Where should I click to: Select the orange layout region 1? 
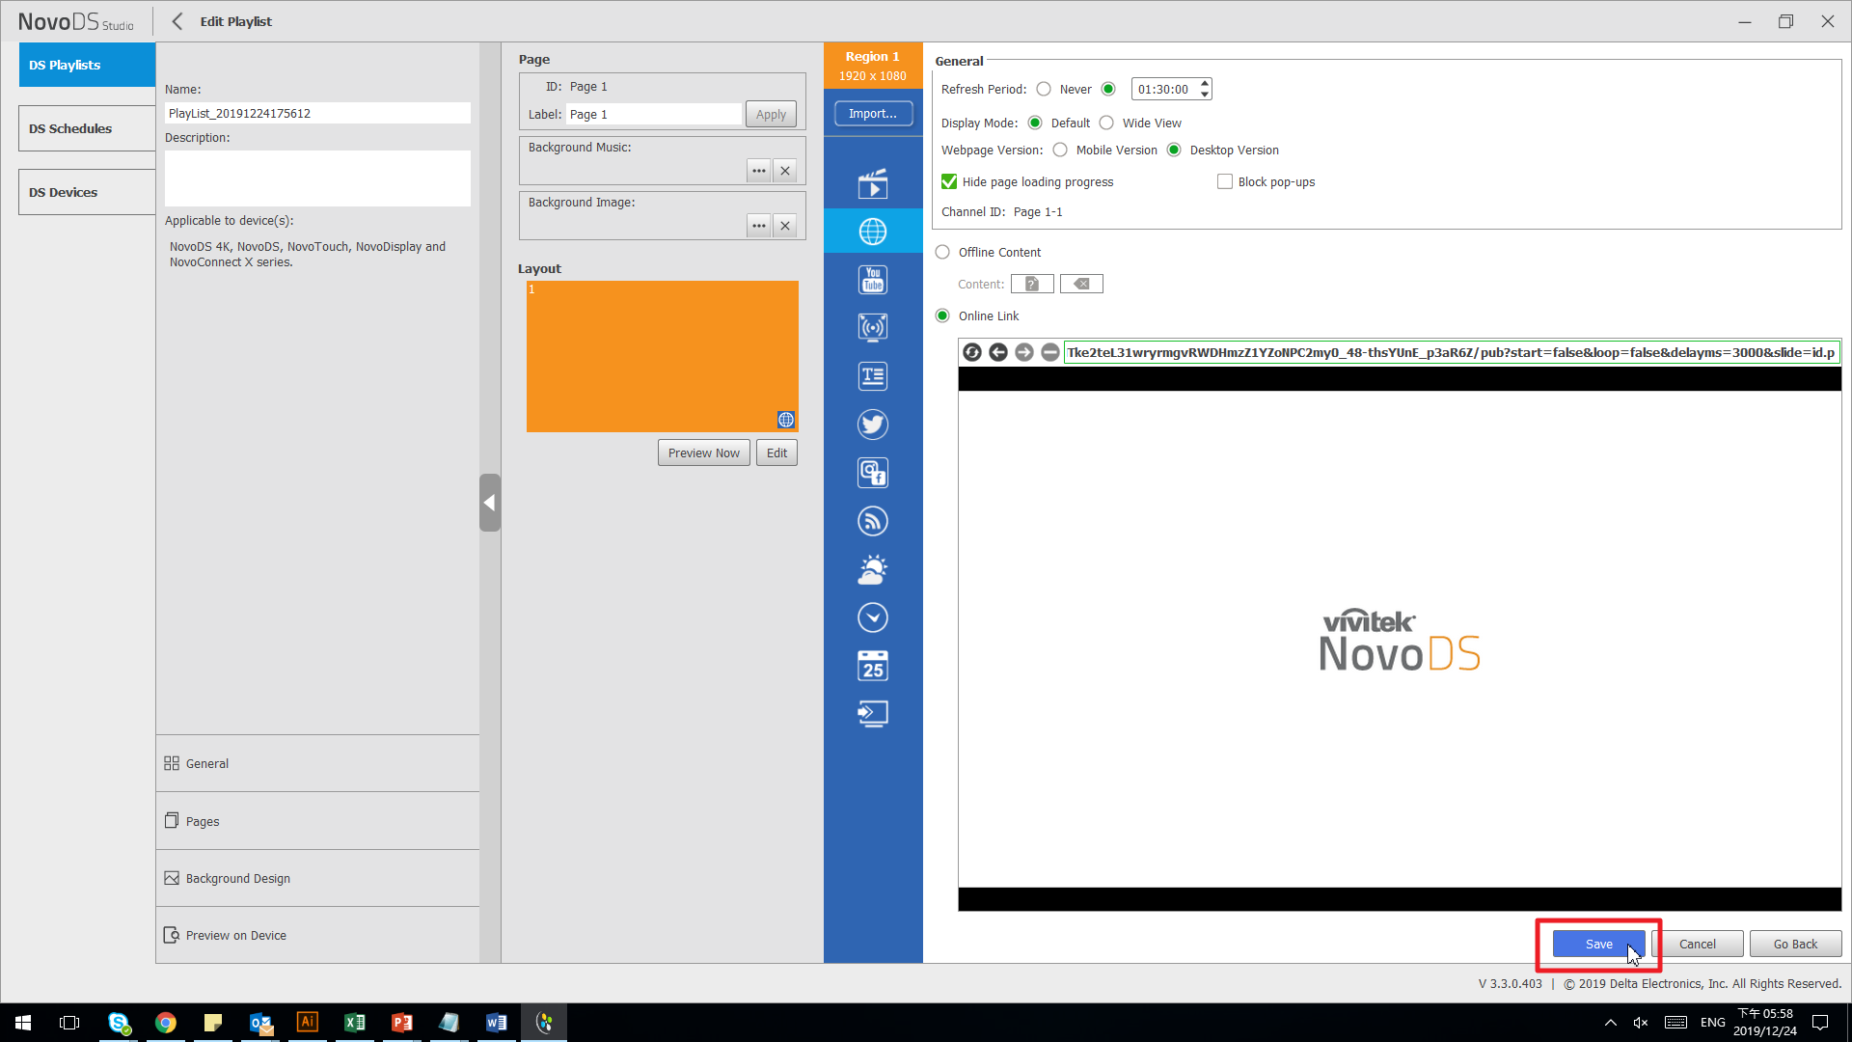[x=663, y=356]
